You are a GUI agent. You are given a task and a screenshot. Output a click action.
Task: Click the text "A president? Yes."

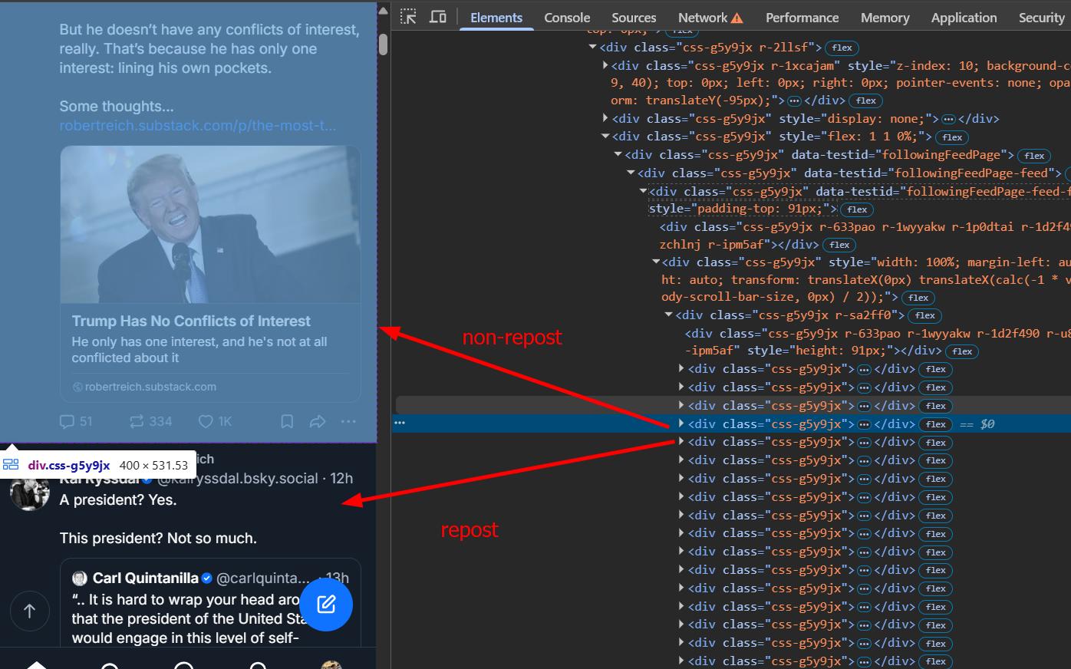[x=118, y=499]
